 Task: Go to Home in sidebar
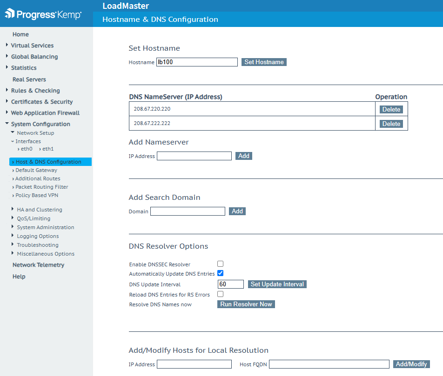pyautogui.click(x=20, y=34)
